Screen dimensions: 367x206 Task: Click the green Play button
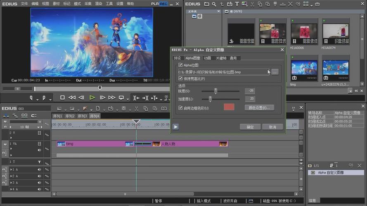[92, 98]
